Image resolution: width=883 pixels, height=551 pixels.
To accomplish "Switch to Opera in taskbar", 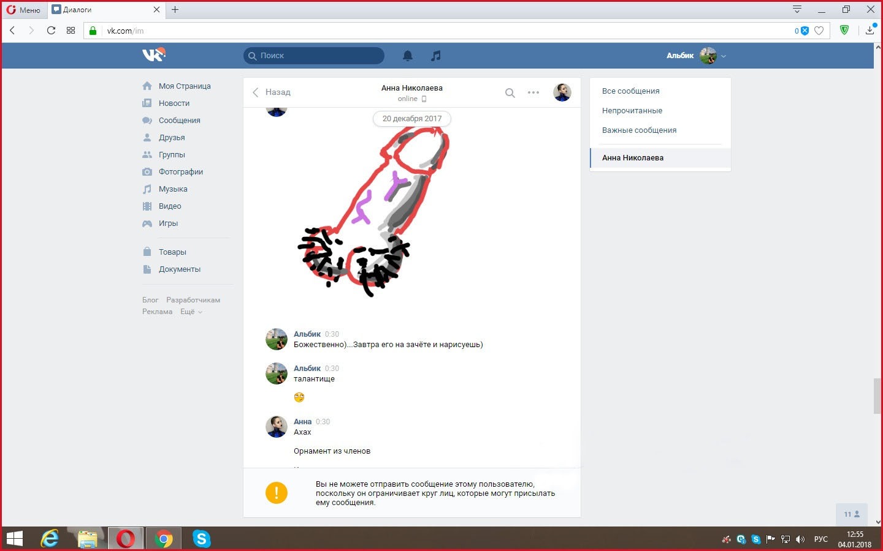I will (126, 539).
